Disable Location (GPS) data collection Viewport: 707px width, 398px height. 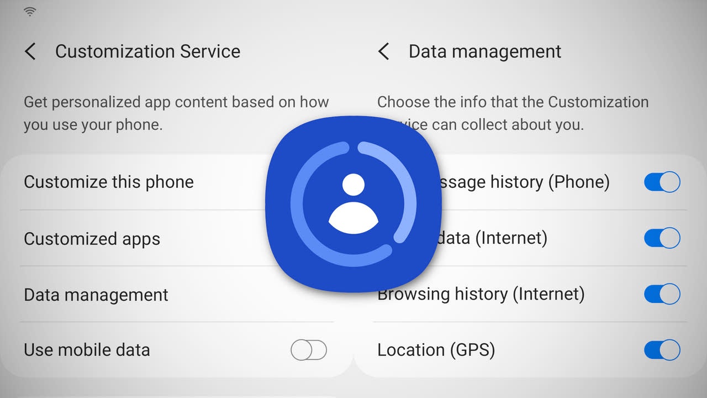(662, 350)
